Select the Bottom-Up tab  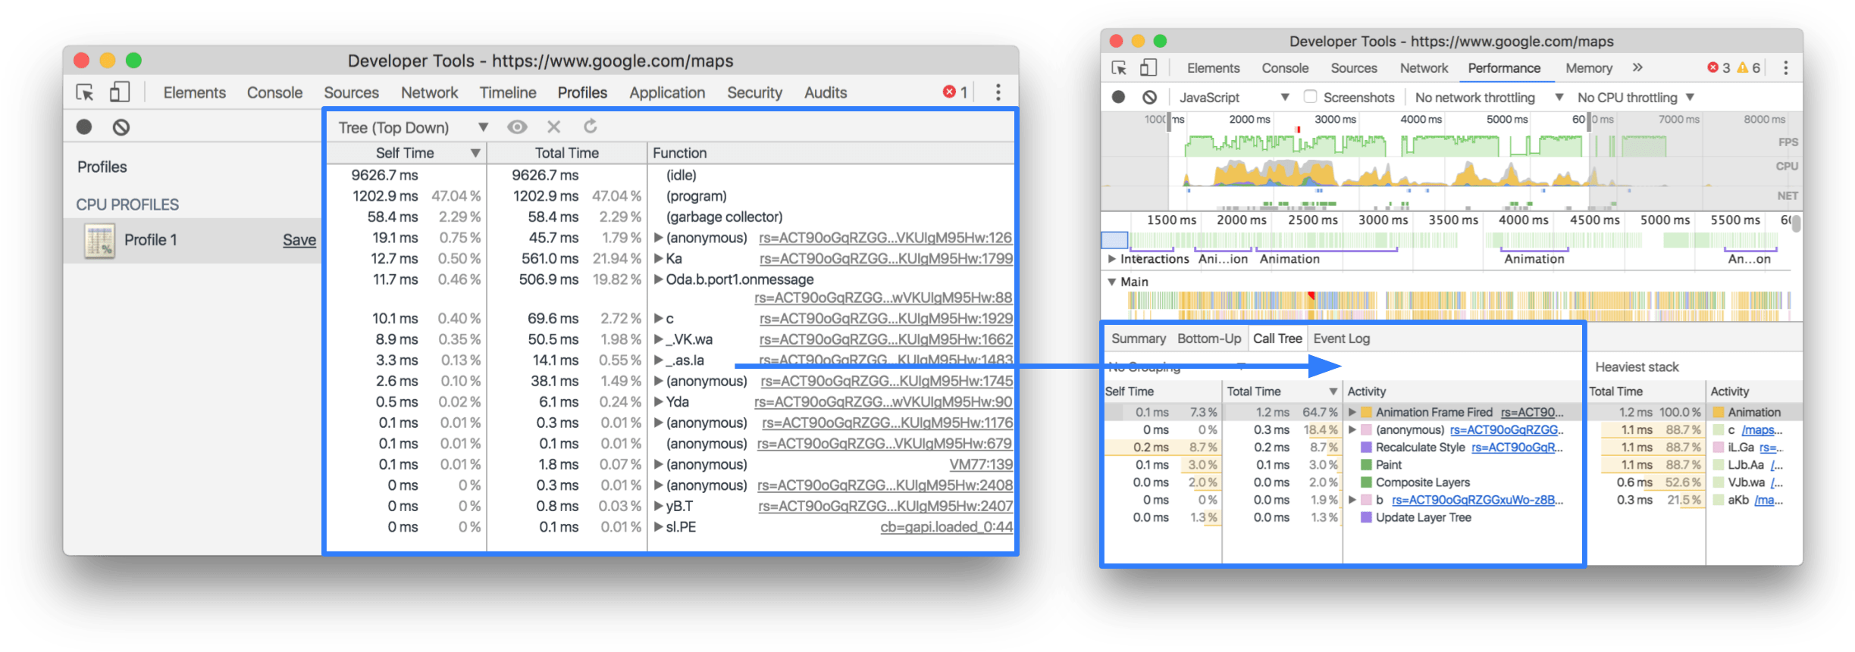pos(1208,338)
